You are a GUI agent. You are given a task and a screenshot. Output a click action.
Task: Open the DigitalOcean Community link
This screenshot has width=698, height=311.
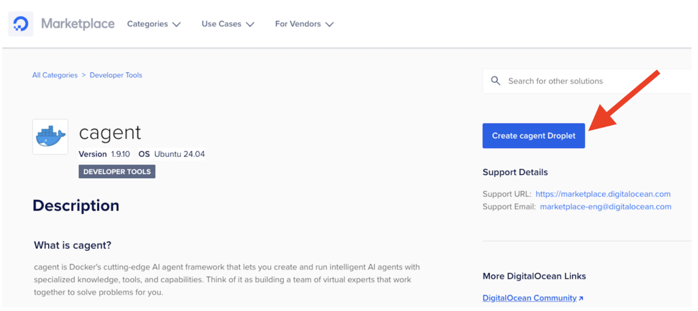point(529,298)
